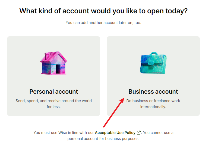The width and height of the screenshot is (221, 153).
Task: Click the word 'internationally.' in the business card
Action: 153,107
